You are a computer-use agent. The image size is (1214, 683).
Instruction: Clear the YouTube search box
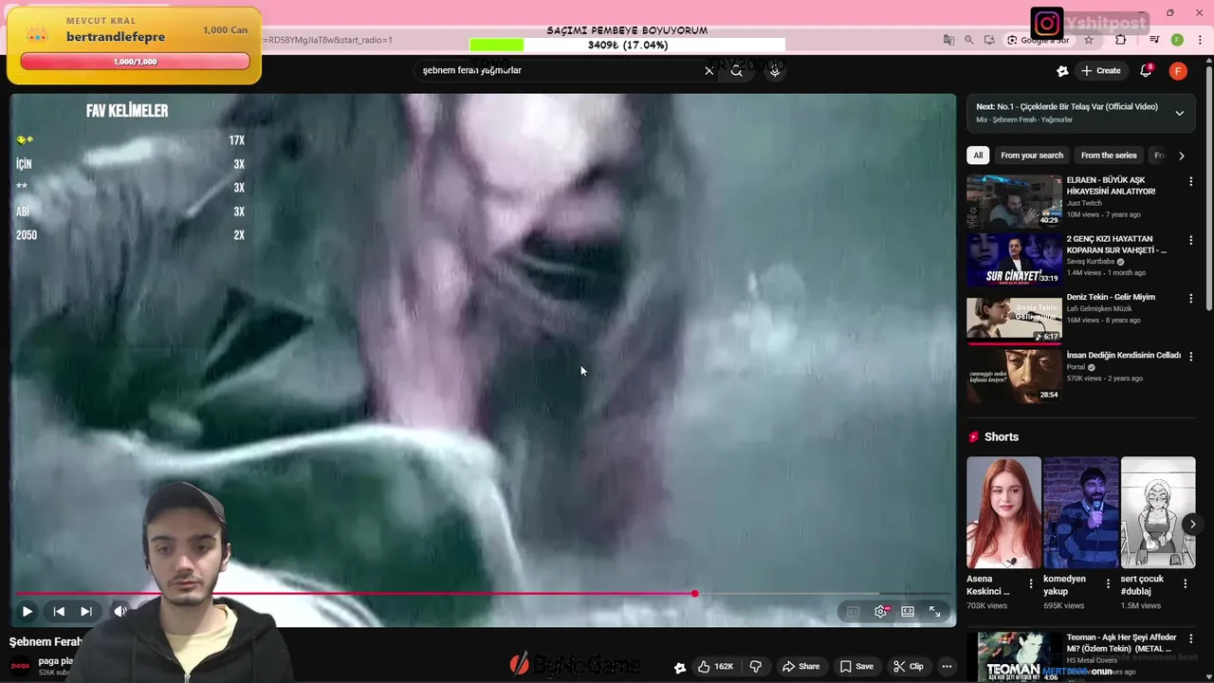708,70
